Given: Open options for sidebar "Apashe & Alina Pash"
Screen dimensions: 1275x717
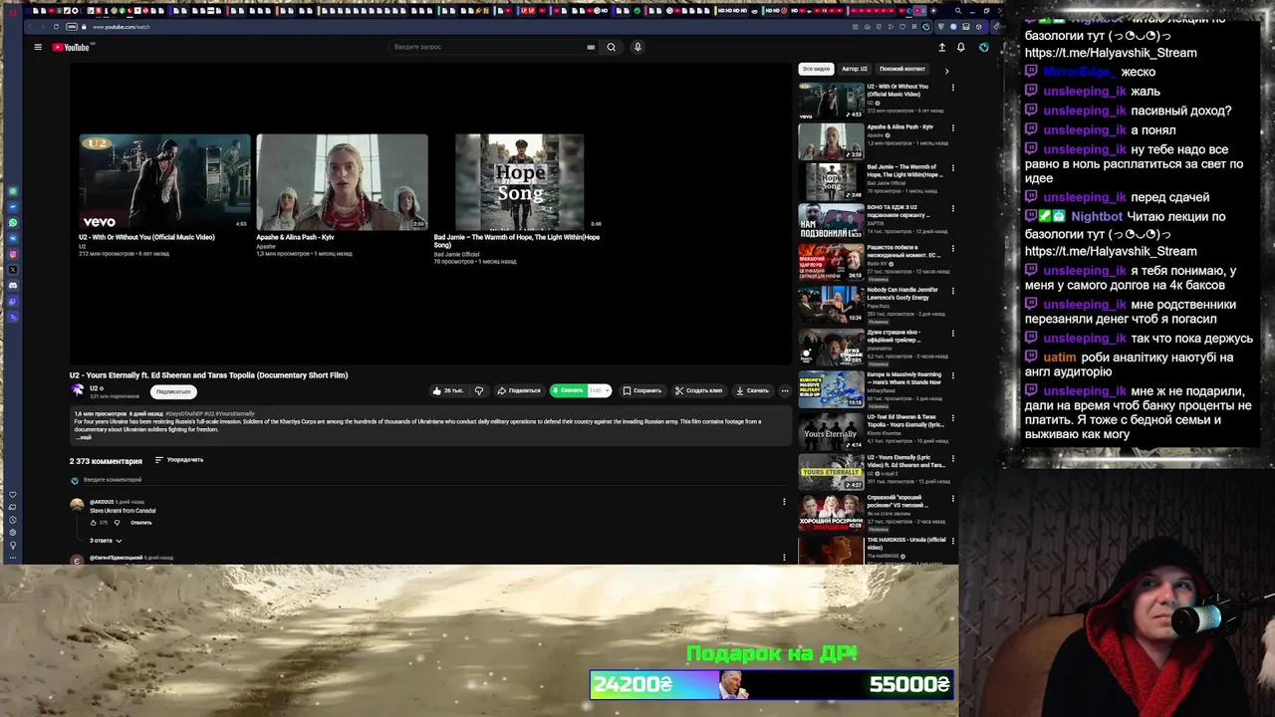Looking at the screenshot, I should (952, 127).
